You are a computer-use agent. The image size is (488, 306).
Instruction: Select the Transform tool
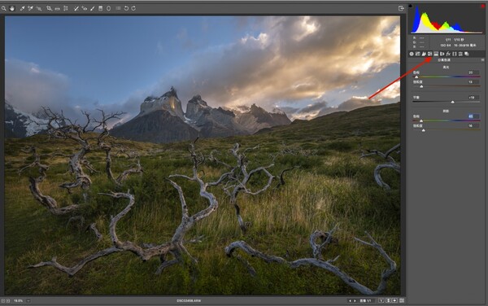point(66,8)
